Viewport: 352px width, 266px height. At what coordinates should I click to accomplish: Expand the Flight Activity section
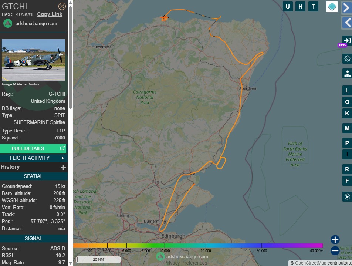(33, 158)
